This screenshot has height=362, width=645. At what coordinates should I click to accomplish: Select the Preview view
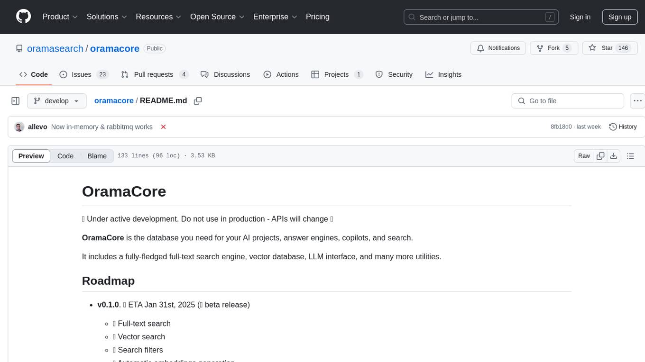(x=31, y=156)
